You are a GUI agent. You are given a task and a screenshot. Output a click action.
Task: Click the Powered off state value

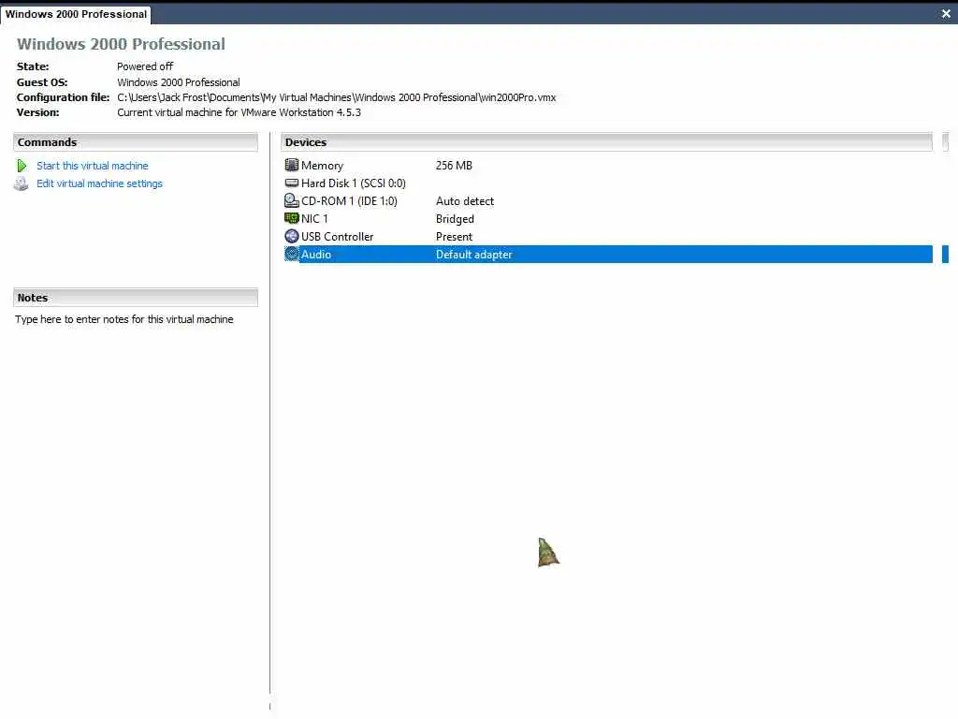click(145, 66)
